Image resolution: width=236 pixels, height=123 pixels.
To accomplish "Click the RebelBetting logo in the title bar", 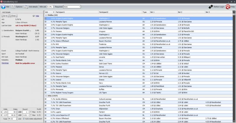I will pyautogui.click(x=1, y=2).
